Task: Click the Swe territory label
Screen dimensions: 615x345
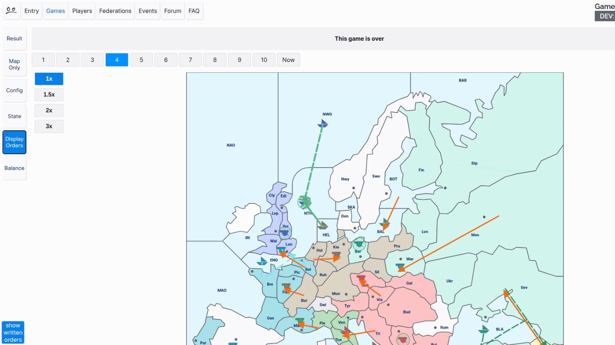Action: pyautogui.click(x=376, y=176)
